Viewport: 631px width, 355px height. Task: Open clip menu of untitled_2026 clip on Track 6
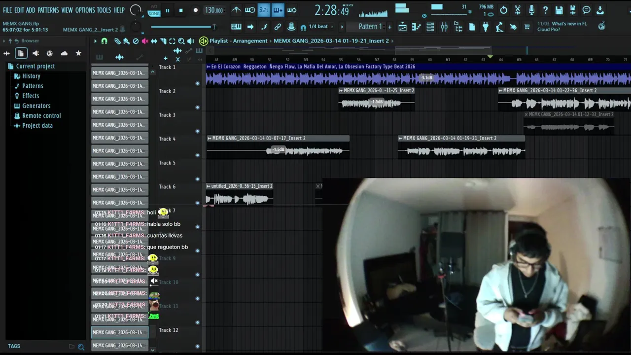pos(209,186)
